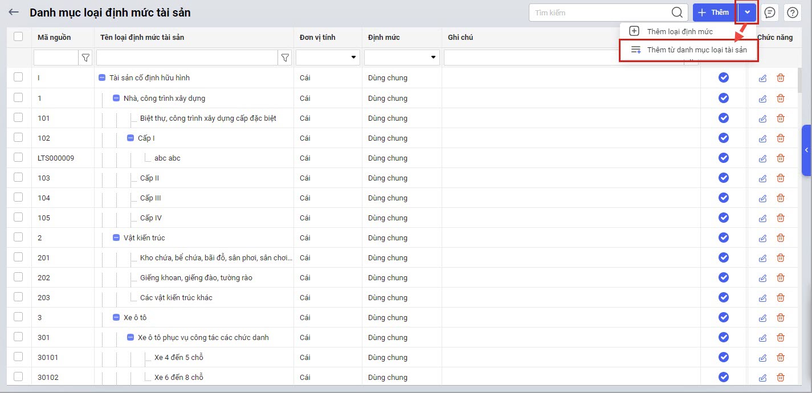
Task: Click the Thêm button
Action: tap(713, 13)
